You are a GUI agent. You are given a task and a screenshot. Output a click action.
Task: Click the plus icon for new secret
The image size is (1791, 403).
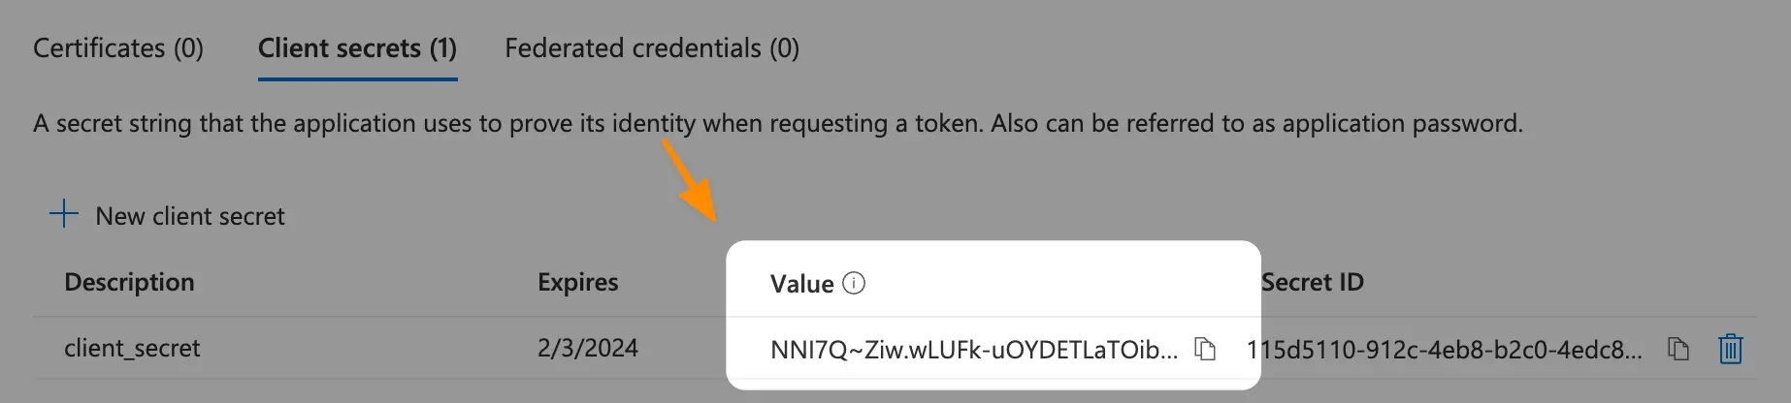(x=64, y=214)
